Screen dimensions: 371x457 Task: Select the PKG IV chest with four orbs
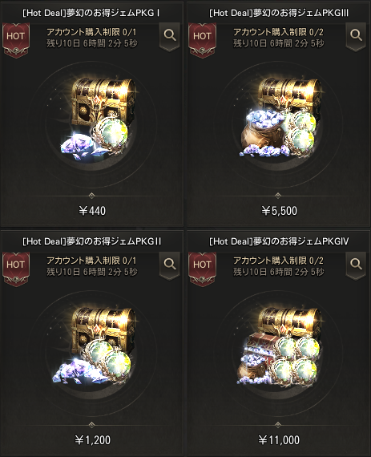coord(280,346)
